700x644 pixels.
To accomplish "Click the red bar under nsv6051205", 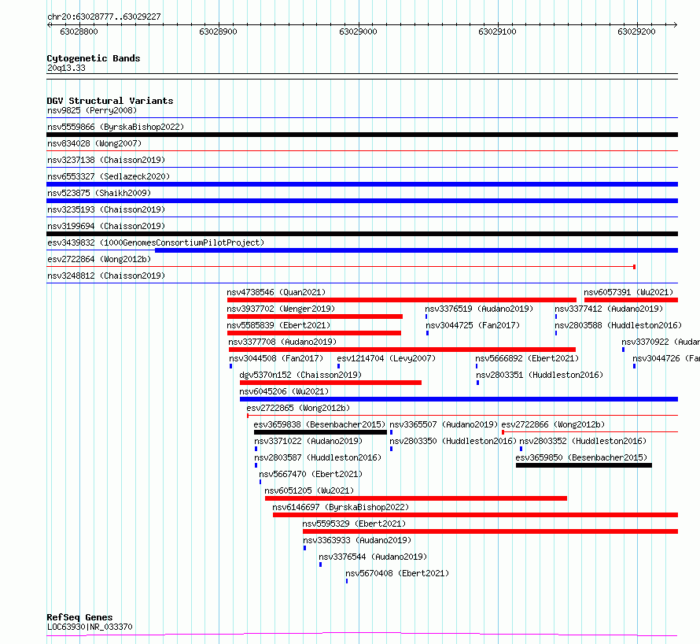I will point(416,498).
